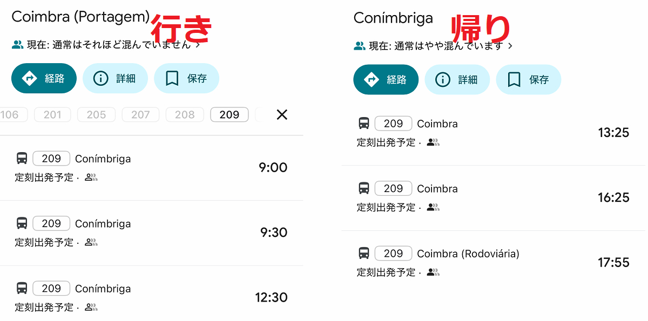Click the bookmark save icon under Coimbra (Portagem)

(x=172, y=79)
